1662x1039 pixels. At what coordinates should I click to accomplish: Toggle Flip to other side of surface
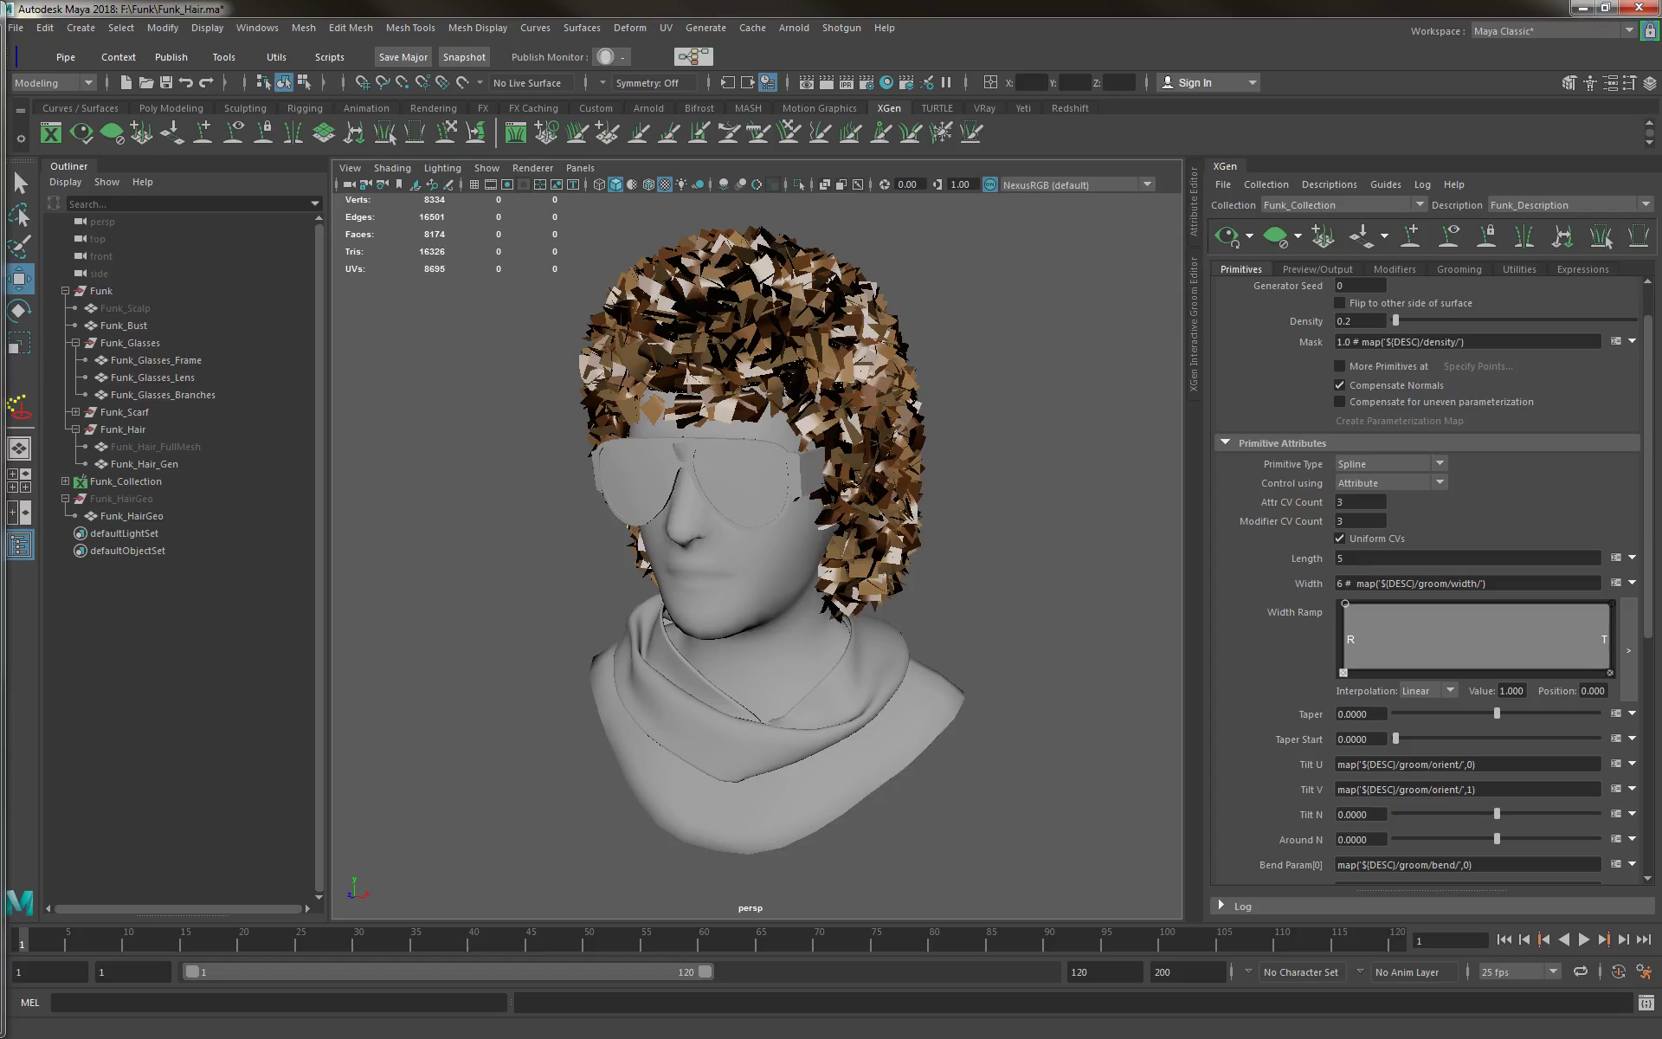coord(1340,303)
